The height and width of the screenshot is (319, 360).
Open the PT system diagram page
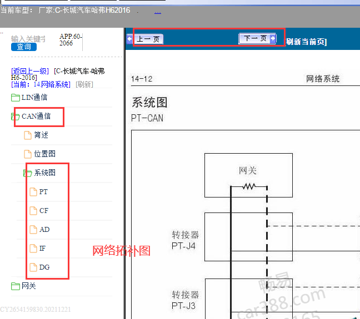pyautogui.click(x=43, y=191)
